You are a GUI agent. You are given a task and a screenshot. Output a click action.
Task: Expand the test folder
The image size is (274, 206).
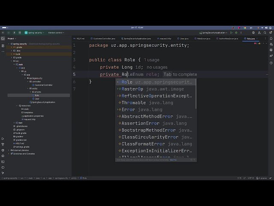pyautogui.click(x=14, y=123)
